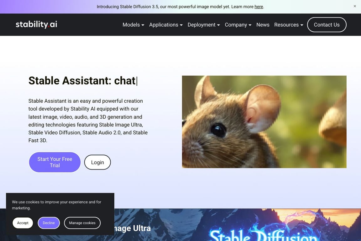The image size is (361, 241).
Task: Go to the stability.ai home logo
Action: (36, 24)
